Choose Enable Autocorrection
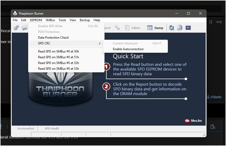The height and width of the screenshot is (146, 226). point(136,49)
